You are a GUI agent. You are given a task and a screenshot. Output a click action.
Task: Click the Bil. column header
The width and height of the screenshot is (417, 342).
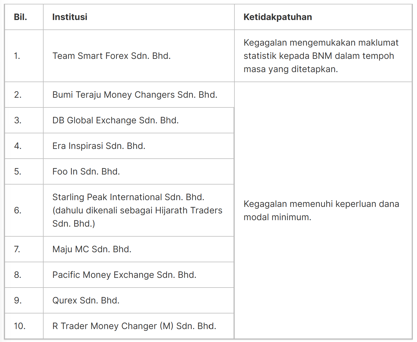(x=20, y=17)
